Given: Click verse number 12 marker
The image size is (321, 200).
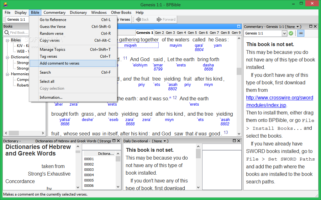Looking at the screenshot, I should 175,97.
